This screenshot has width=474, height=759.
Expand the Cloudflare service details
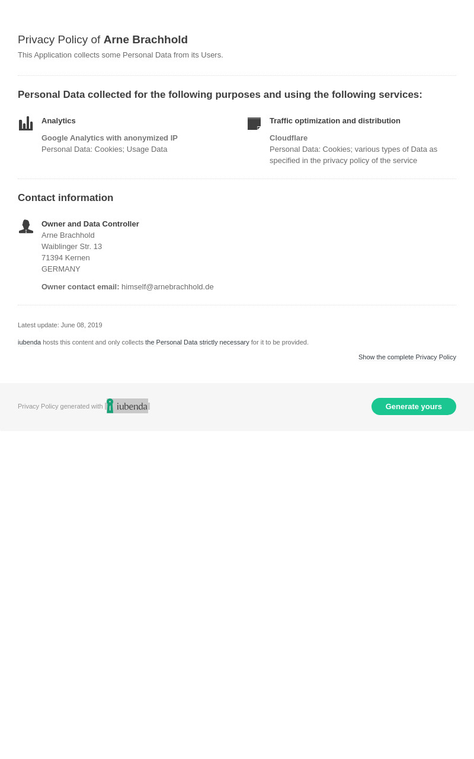tap(289, 138)
